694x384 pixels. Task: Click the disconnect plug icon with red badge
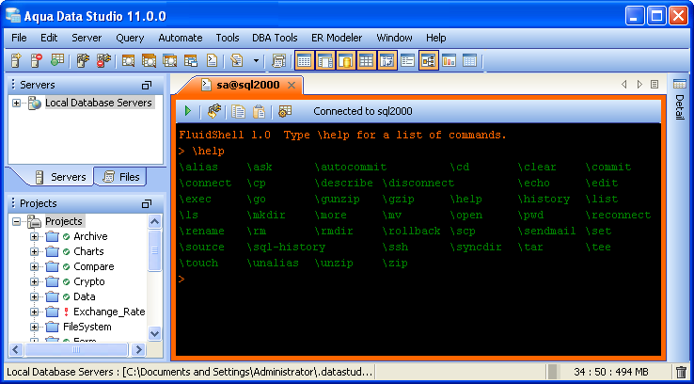[103, 60]
